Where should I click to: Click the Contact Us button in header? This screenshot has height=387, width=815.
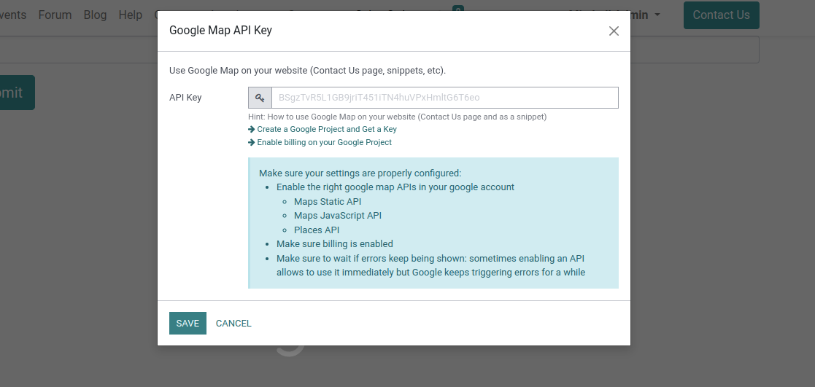(x=722, y=15)
